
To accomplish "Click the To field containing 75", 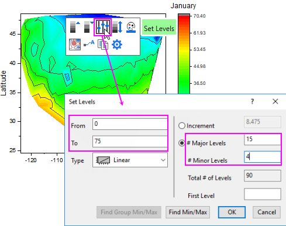I will pyautogui.click(x=130, y=141).
